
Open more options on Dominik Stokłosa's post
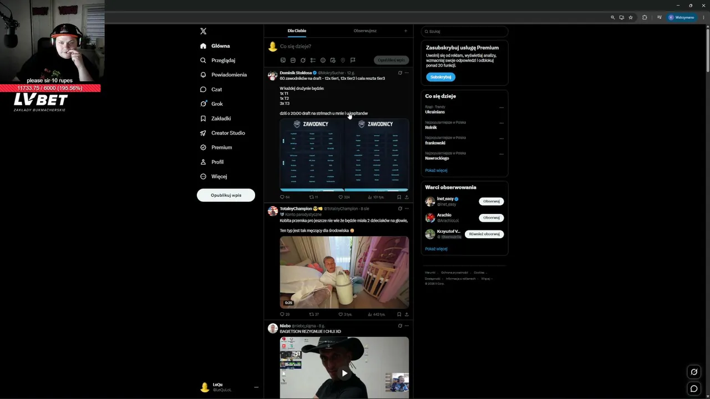point(407,73)
